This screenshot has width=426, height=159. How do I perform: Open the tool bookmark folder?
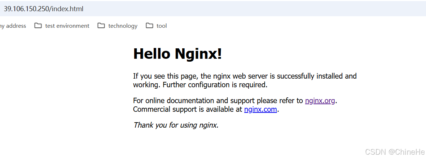[x=156, y=26]
